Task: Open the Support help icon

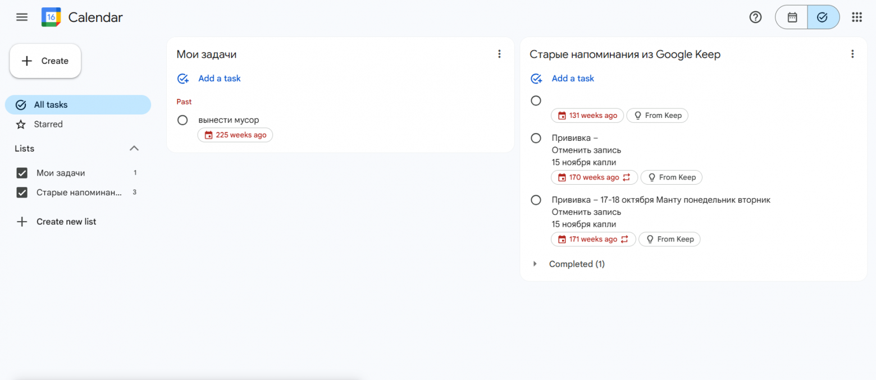Action: tap(755, 17)
